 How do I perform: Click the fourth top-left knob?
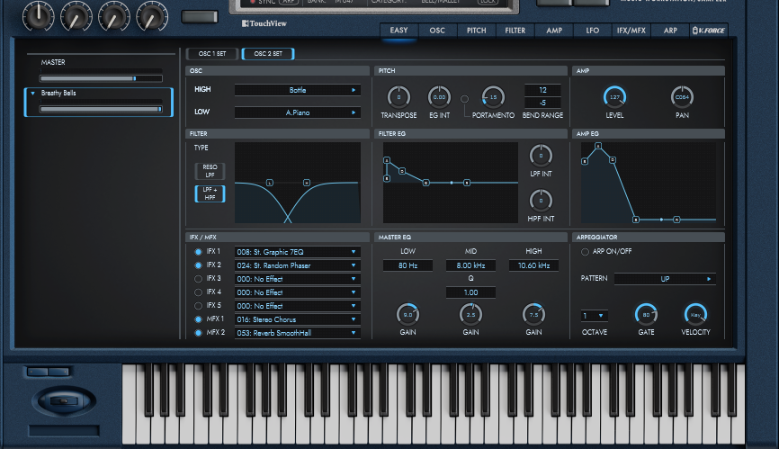[x=152, y=15]
